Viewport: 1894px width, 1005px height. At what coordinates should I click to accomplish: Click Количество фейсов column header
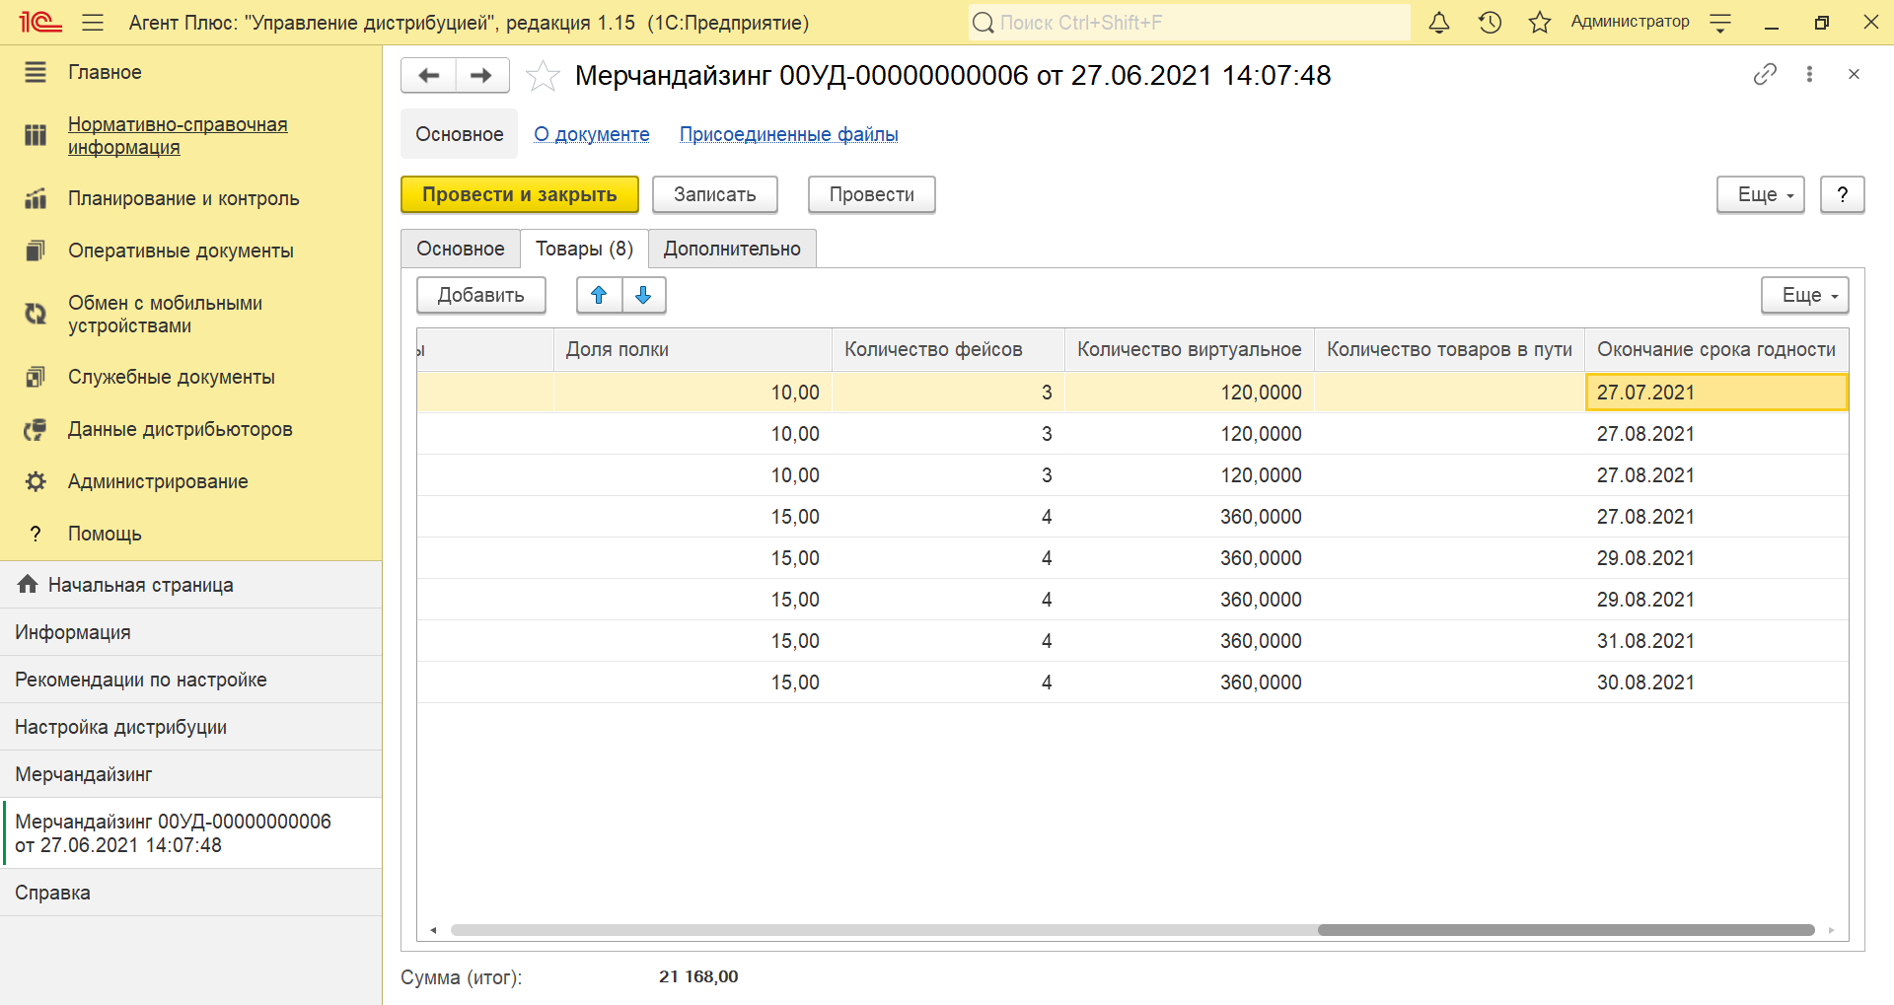click(948, 349)
